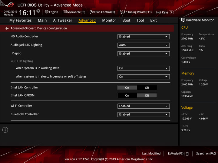Screen dimensions: 218x163
Task: Click the Hot Keys question mark icon
Action: 171,12
